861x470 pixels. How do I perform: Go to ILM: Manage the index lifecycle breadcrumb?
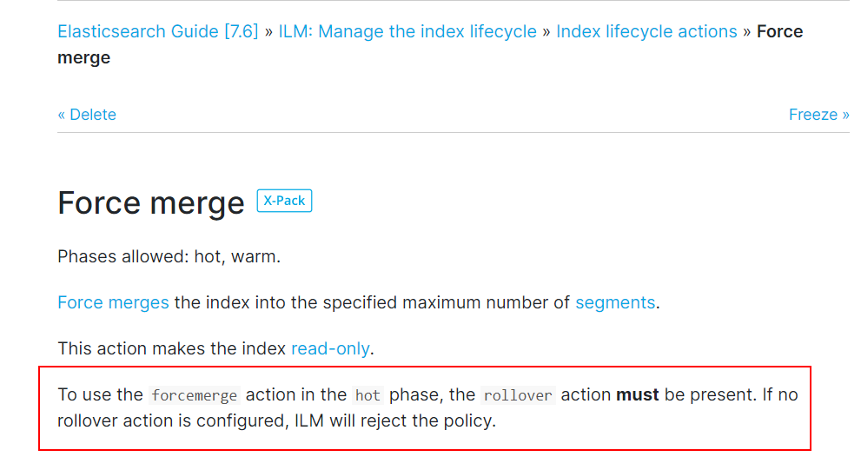tap(407, 31)
